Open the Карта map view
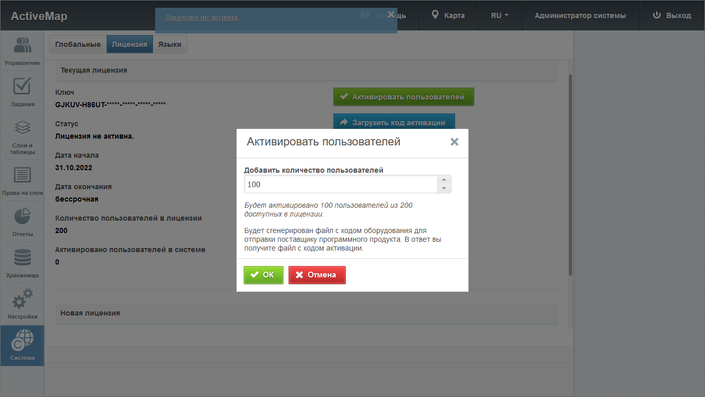705x397 pixels. [x=448, y=15]
